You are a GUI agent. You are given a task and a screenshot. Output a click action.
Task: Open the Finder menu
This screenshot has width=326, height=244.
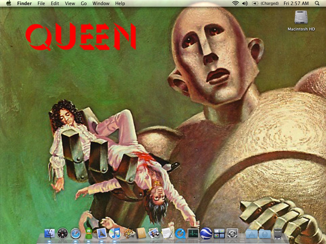[x=24, y=3]
